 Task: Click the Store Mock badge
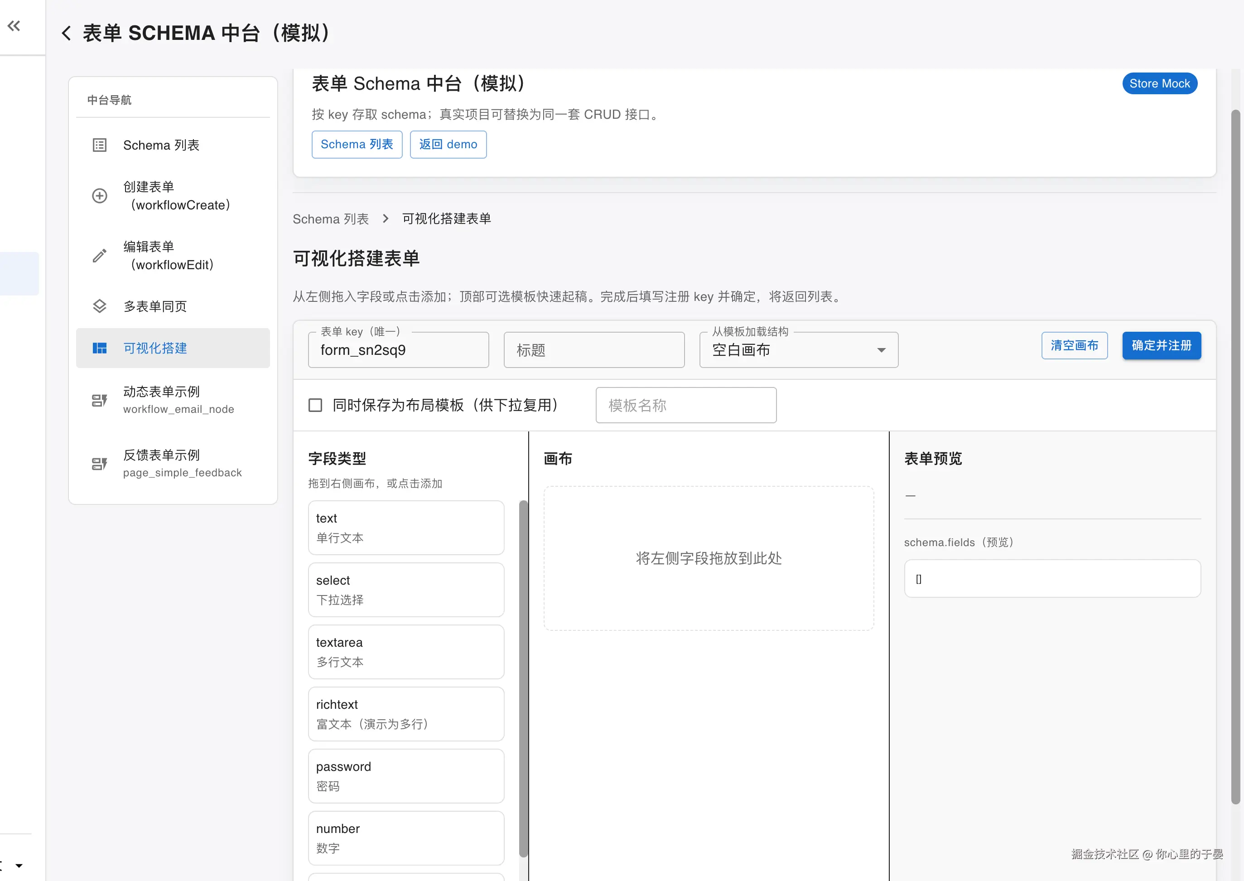[x=1159, y=83]
